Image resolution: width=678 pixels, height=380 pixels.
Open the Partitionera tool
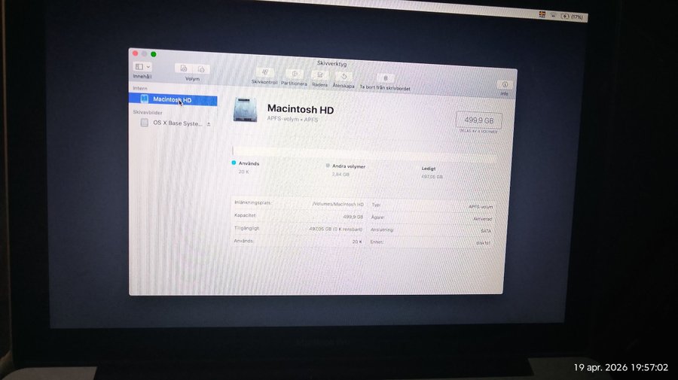294,74
